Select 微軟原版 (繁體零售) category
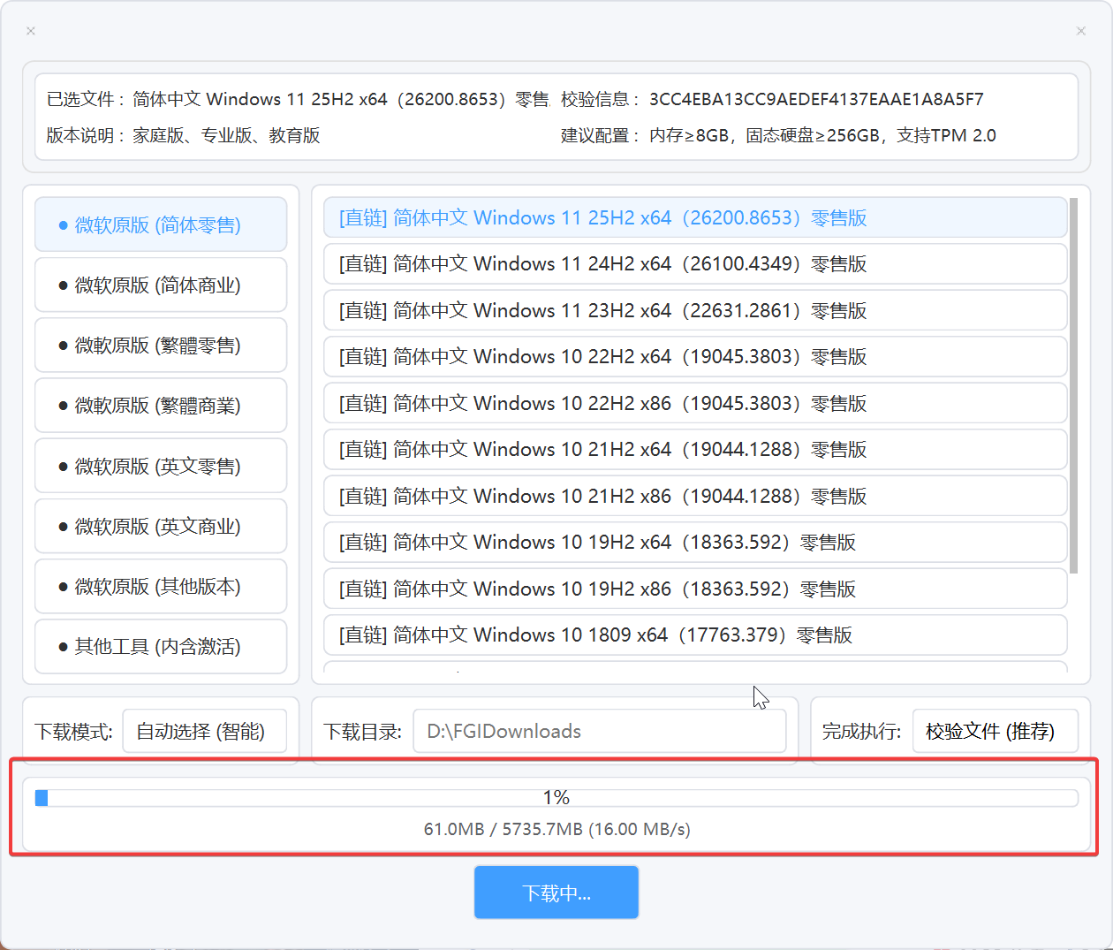Screen dimensions: 1113x950 point(161,345)
